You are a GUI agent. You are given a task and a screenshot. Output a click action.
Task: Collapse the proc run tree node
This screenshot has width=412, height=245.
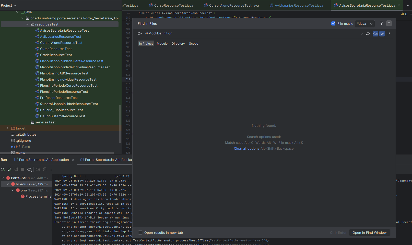(13, 190)
